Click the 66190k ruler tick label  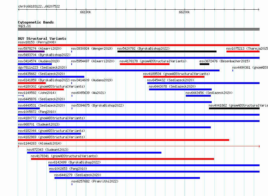tap(86, 12)
